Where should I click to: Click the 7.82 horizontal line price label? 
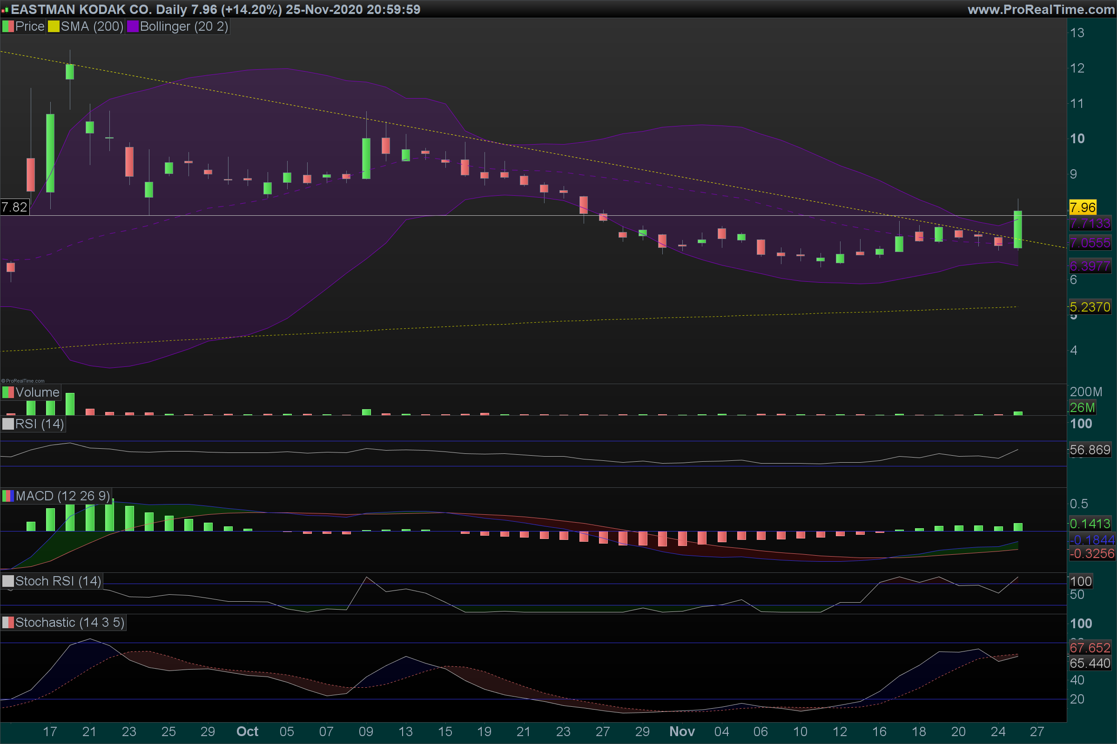14,207
